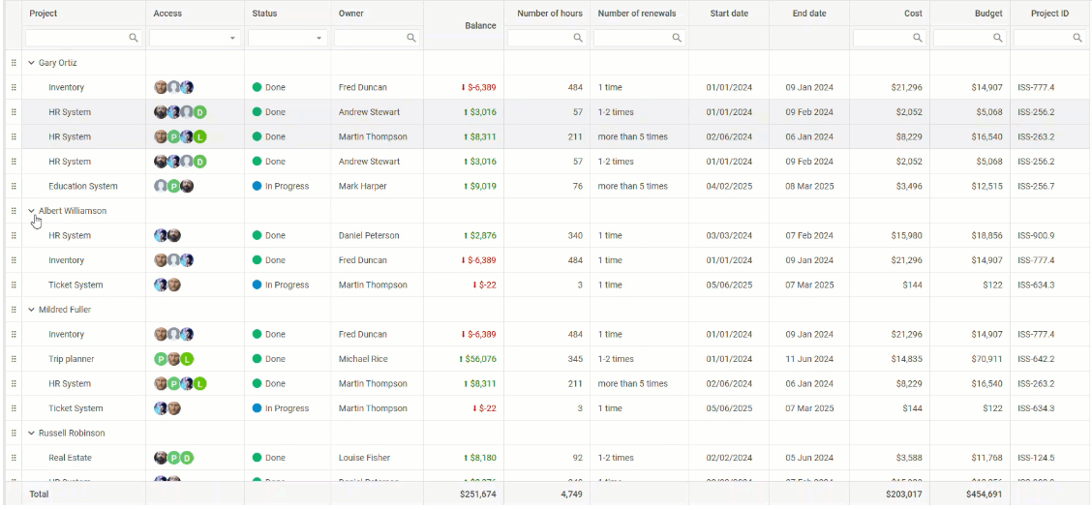The height and width of the screenshot is (510, 1092).
Task: Click end date 11 Jun 2024
Action: click(809, 359)
